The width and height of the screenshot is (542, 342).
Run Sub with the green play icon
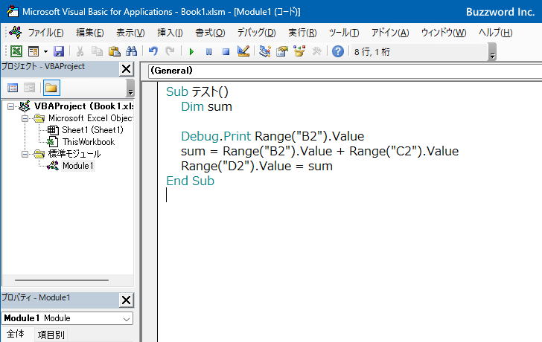point(191,52)
